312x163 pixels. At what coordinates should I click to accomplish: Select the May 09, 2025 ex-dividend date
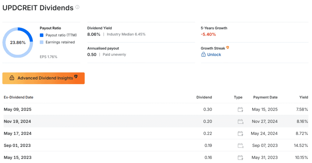17,109
